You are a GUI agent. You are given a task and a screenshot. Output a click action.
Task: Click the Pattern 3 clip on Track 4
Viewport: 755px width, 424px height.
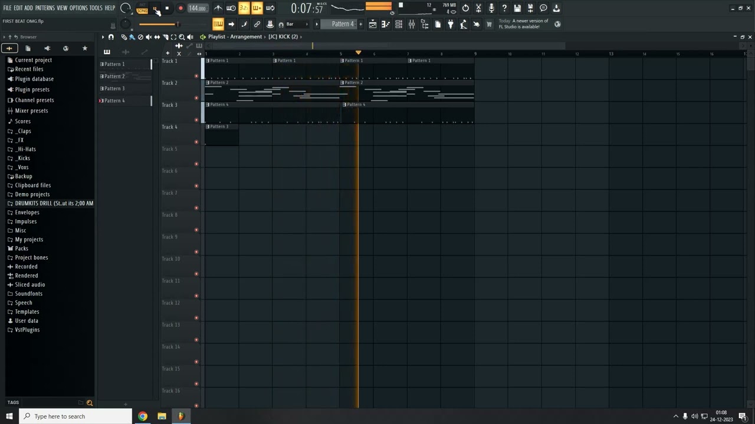pyautogui.click(x=222, y=134)
